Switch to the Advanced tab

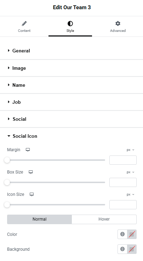[118, 27]
